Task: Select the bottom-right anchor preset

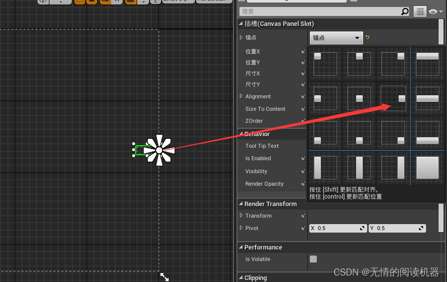Action: click(x=393, y=132)
